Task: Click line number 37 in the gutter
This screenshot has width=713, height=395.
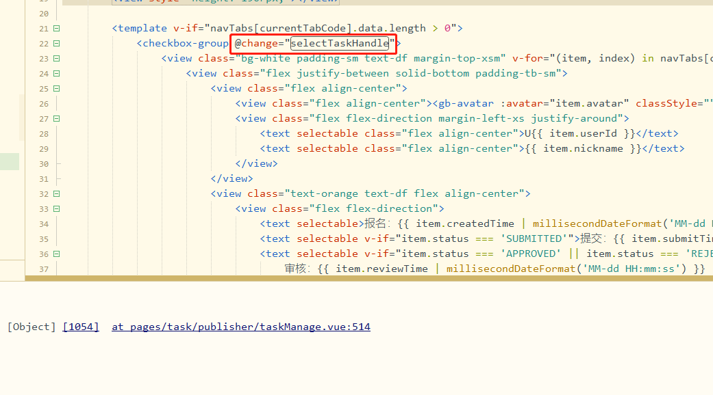Action: pyautogui.click(x=44, y=269)
